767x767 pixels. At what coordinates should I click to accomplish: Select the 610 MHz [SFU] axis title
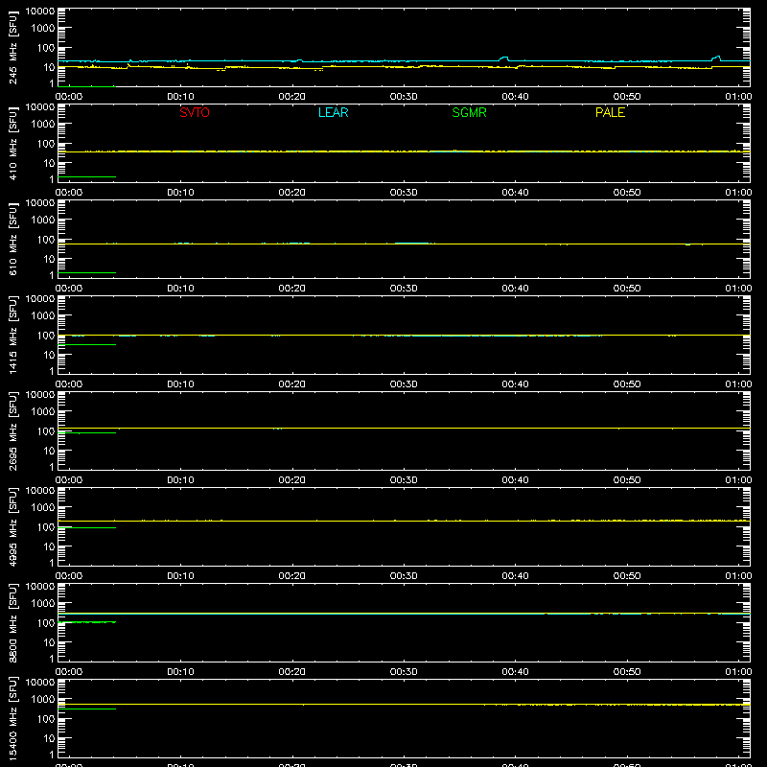(x=13, y=240)
